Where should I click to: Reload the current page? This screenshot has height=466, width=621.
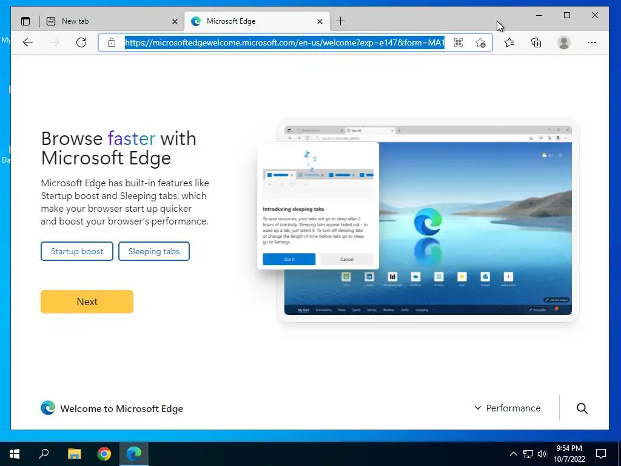tap(81, 42)
